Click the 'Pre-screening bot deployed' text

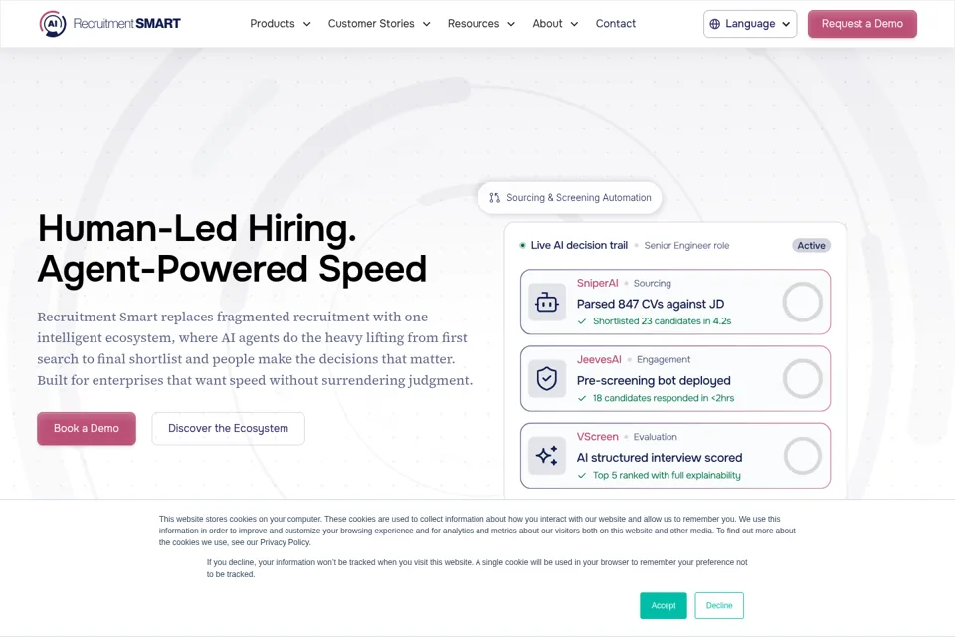tap(654, 380)
